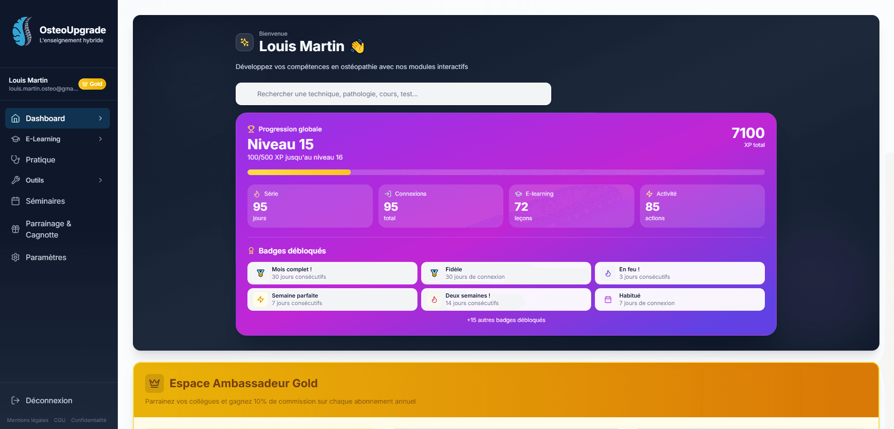Go to the Pratique section

click(x=40, y=160)
